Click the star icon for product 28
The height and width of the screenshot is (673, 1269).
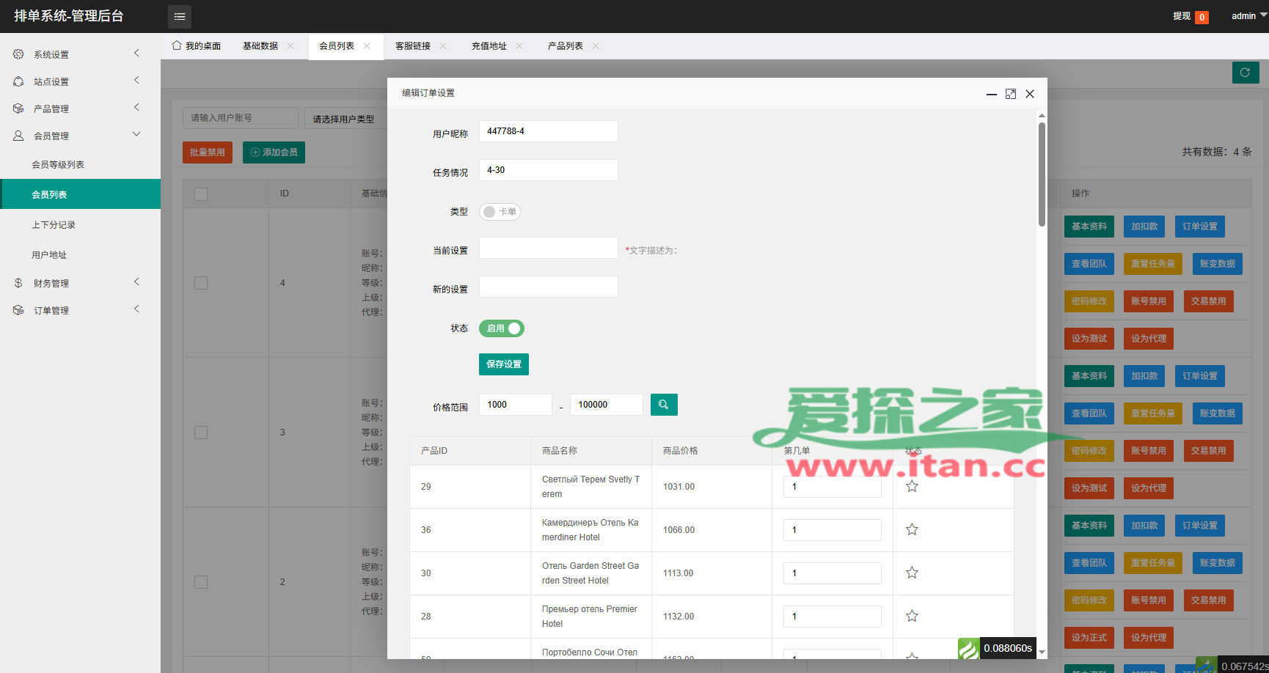click(x=912, y=616)
